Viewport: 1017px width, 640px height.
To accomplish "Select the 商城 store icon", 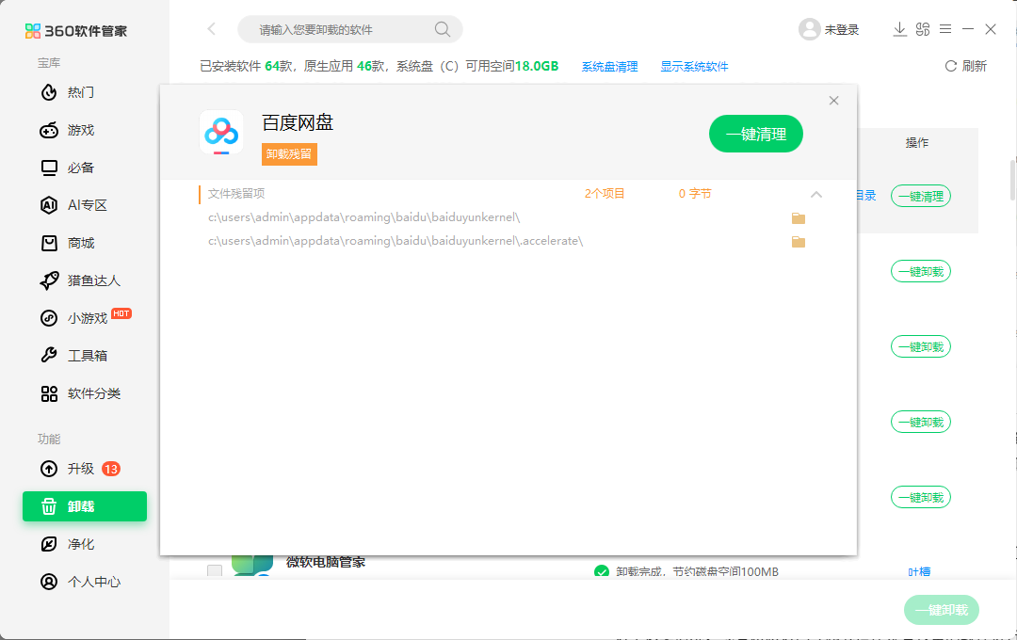I will click(x=48, y=243).
